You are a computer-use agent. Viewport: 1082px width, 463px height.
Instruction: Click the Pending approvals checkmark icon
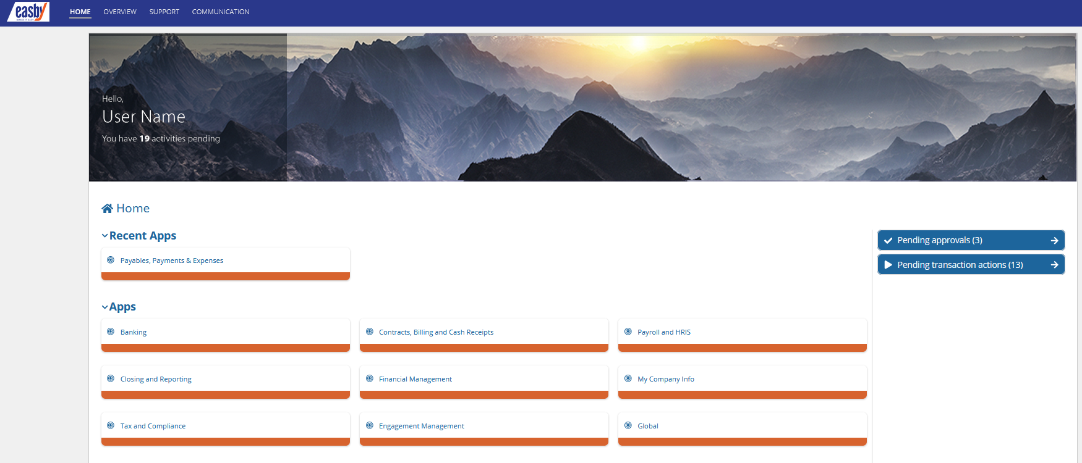888,241
